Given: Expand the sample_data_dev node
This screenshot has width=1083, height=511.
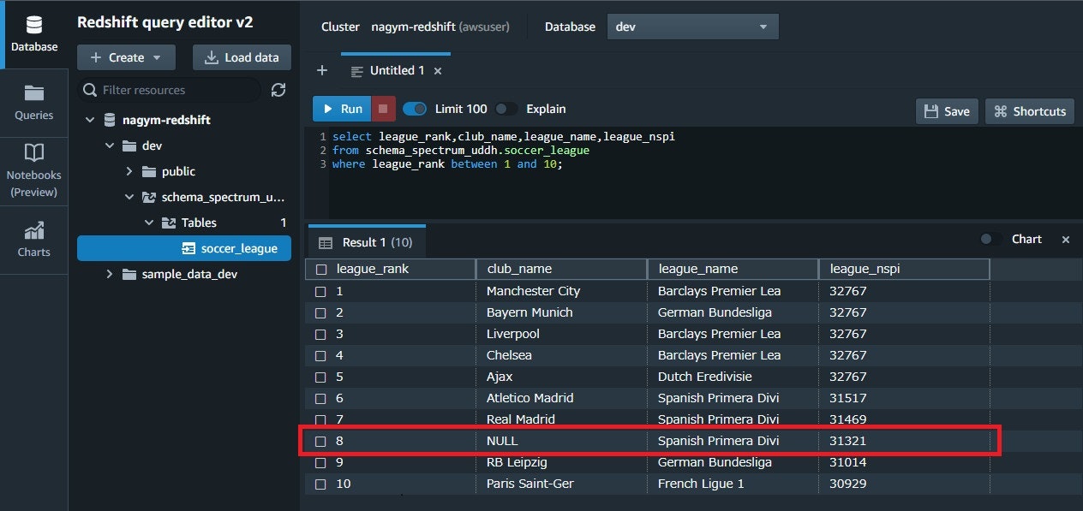Looking at the screenshot, I should (x=110, y=274).
